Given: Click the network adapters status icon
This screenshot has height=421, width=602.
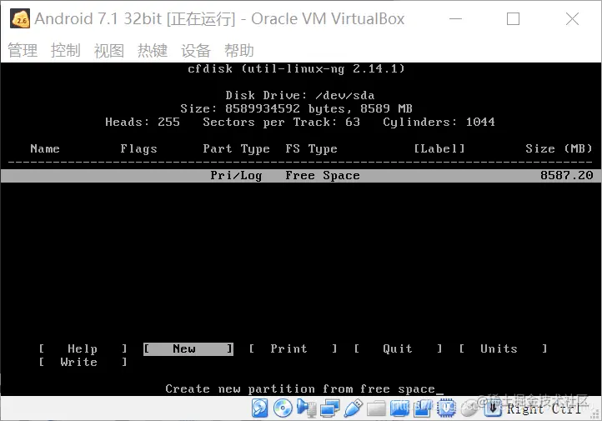Looking at the screenshot, I should point(330,408).
